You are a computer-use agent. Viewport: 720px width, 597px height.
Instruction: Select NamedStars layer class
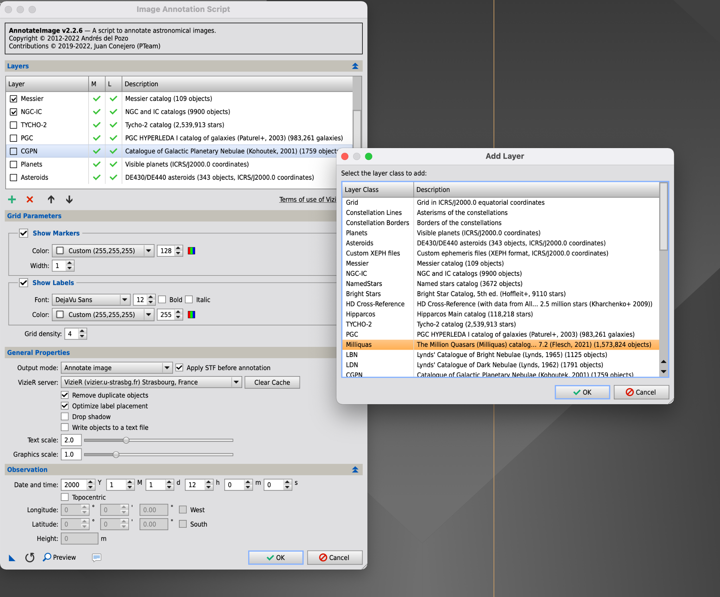[x=501, y=284]
